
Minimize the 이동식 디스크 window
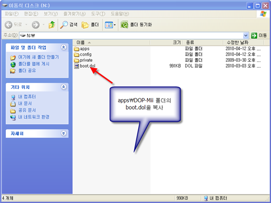tap(249, 6)
